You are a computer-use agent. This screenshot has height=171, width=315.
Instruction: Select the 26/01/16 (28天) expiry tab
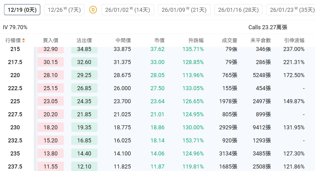click(238, 10)
